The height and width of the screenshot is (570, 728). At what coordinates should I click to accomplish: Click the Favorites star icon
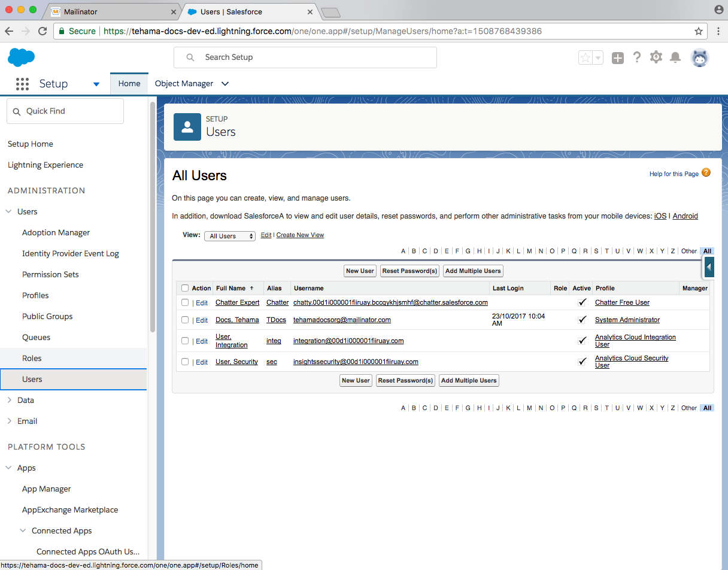tap(586, 57)
